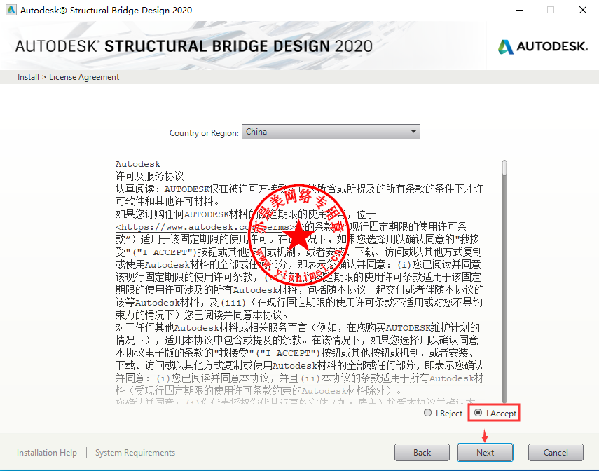
Task: Click the Next button
Action: (485, 453)
